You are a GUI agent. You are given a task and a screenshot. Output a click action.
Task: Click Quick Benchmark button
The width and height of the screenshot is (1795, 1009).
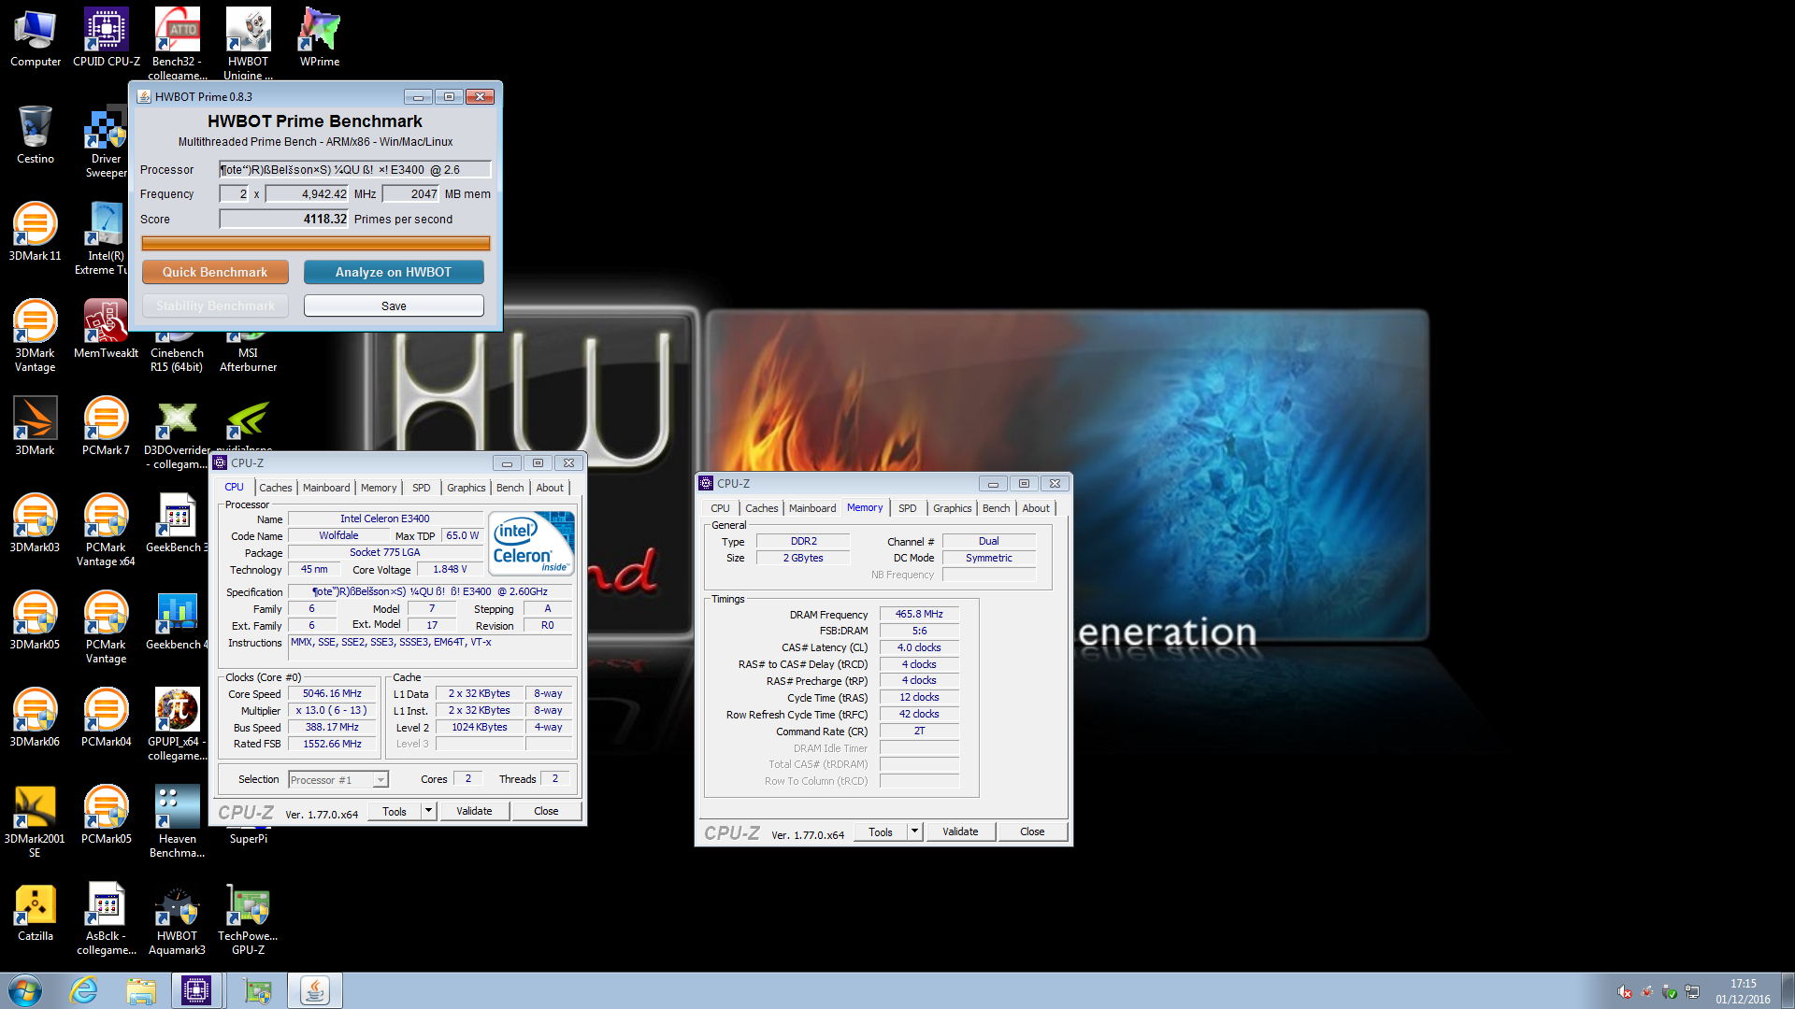click(215, 272)
